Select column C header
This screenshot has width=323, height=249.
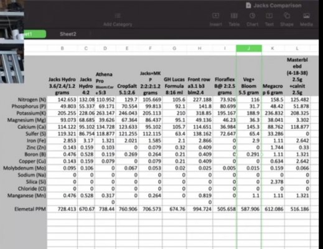coord(86,49)
